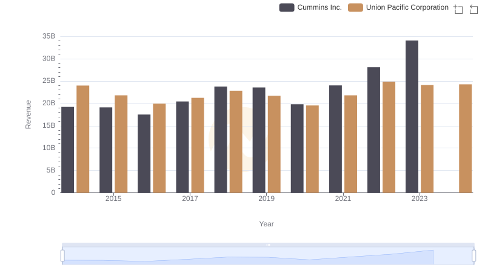Image resolution: width=485 pixels, height=279 pixels.
Task: Click the Union Pacific bar for 2017
Action: coord(198,145)
